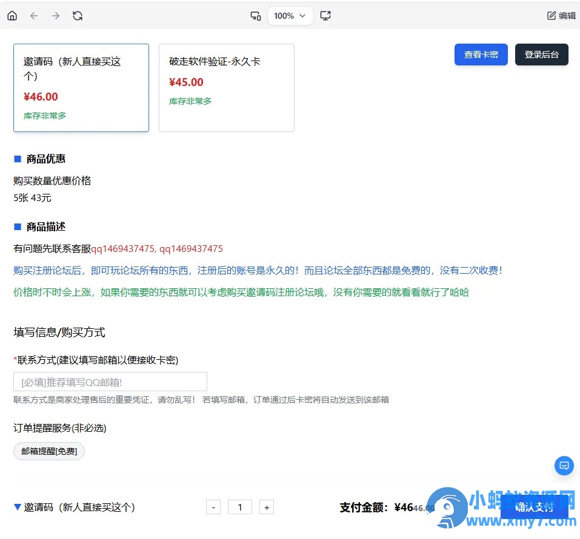Image resolution: width=580 pixels, height=539 pixels.
Task: Open the 100% zoom dropdown
Action: [x=290, y=16]
